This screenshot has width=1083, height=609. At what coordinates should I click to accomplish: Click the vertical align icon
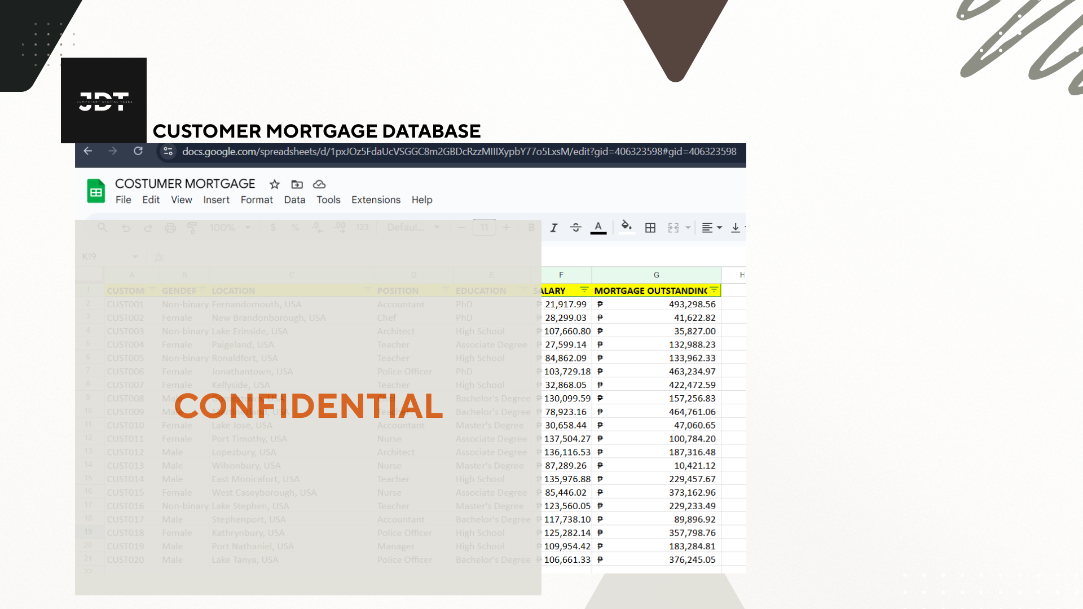(x=736, y=228)
